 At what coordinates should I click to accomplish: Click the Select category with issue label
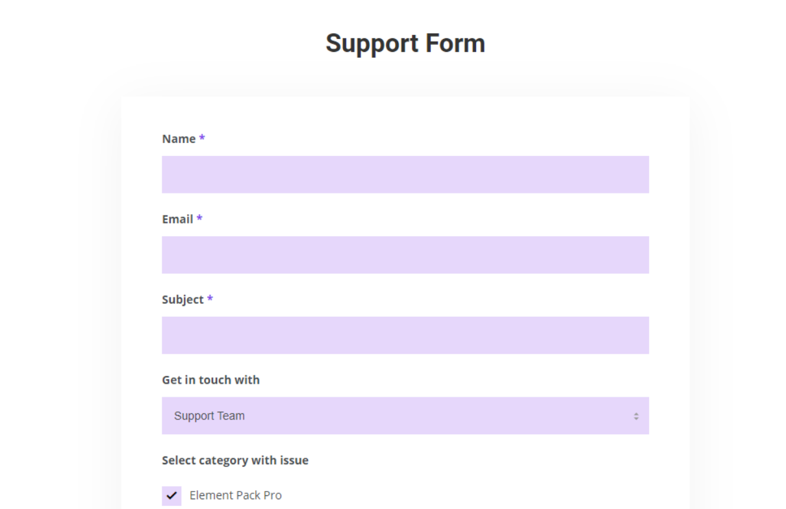pos(235,460)
